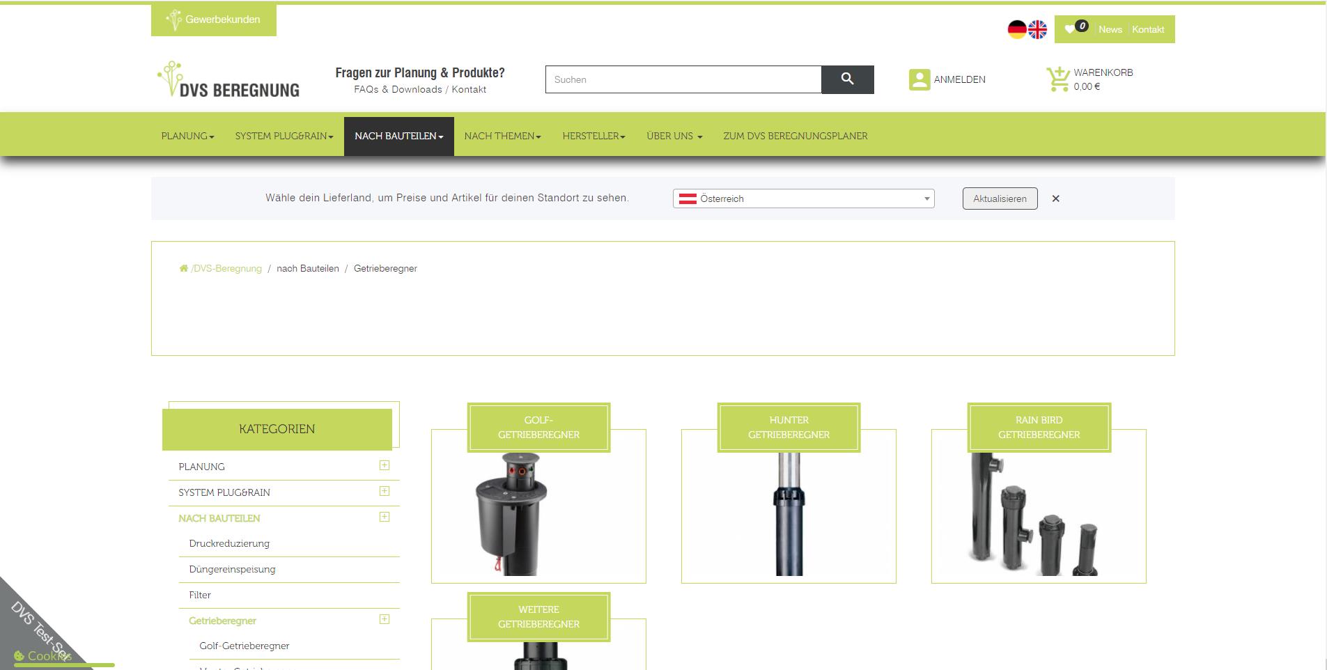Go to ZUM DVS BEREGNUNGSPLANER
The height and width of the screenshot is (670, 1327).
pos(796,136)
